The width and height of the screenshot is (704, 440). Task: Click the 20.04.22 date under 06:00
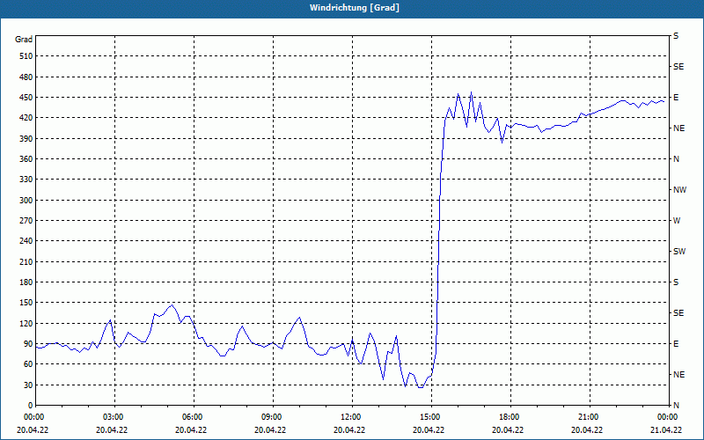pos(191,429)
